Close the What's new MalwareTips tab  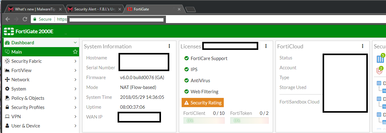coord(60,9)
